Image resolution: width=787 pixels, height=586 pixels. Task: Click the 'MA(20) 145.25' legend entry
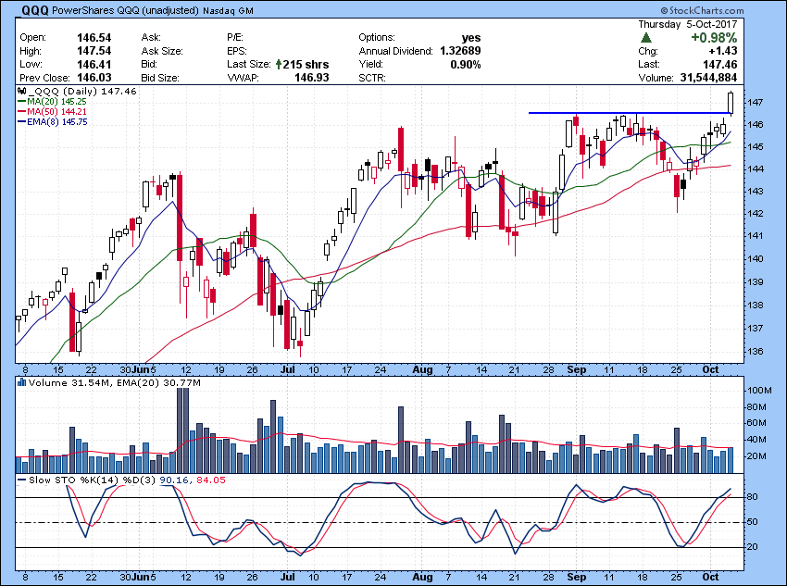click(56, 102)
